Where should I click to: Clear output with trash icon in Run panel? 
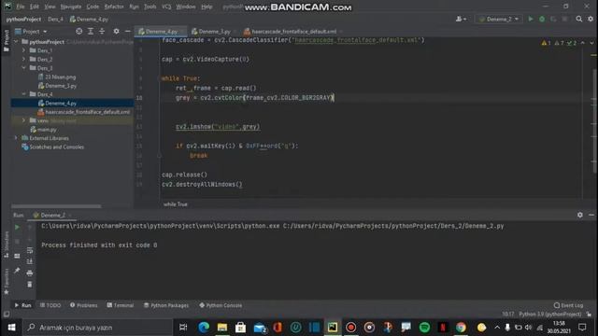[x=30, y=284]
